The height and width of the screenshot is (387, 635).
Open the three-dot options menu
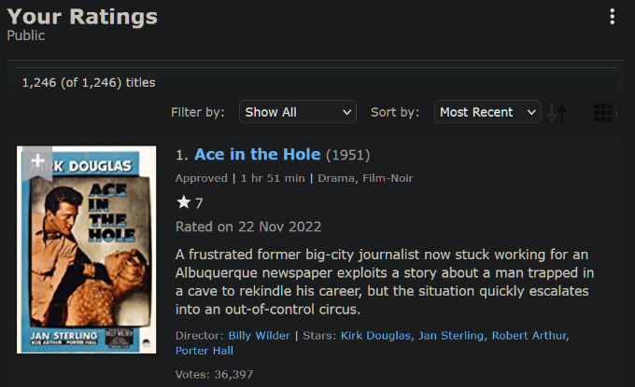613,17
